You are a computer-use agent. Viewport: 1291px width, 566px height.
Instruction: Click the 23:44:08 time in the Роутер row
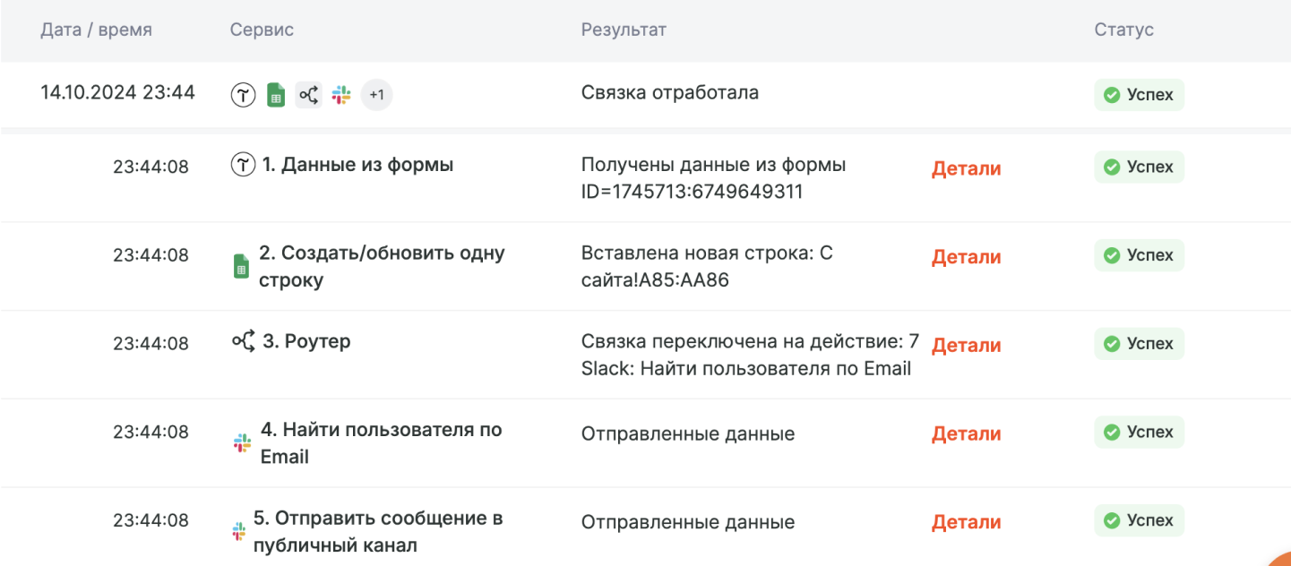point(151,344)
